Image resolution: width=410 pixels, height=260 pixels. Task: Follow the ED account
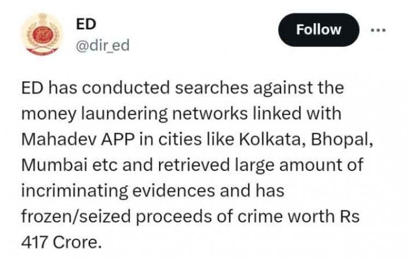[319, 30]
